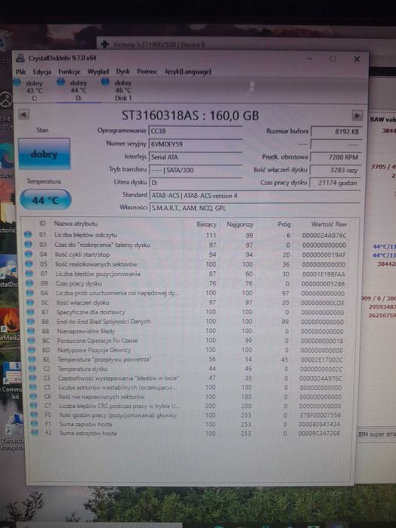
Task: Click status icon for attribute 09 Czas pracy dysku
Action: point(29,283)
